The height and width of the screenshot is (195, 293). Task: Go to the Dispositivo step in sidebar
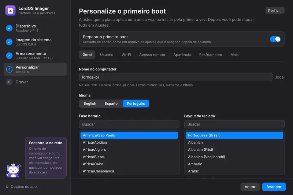click(x=35, y=28)
